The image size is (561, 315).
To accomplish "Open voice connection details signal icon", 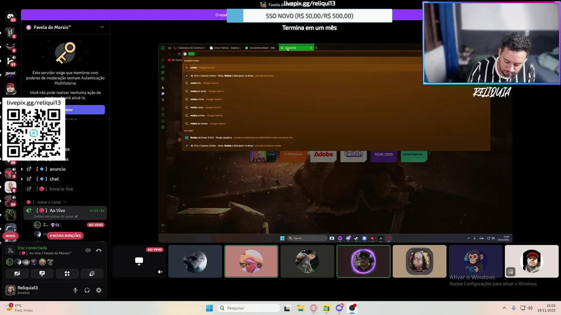I will (11, 250).
